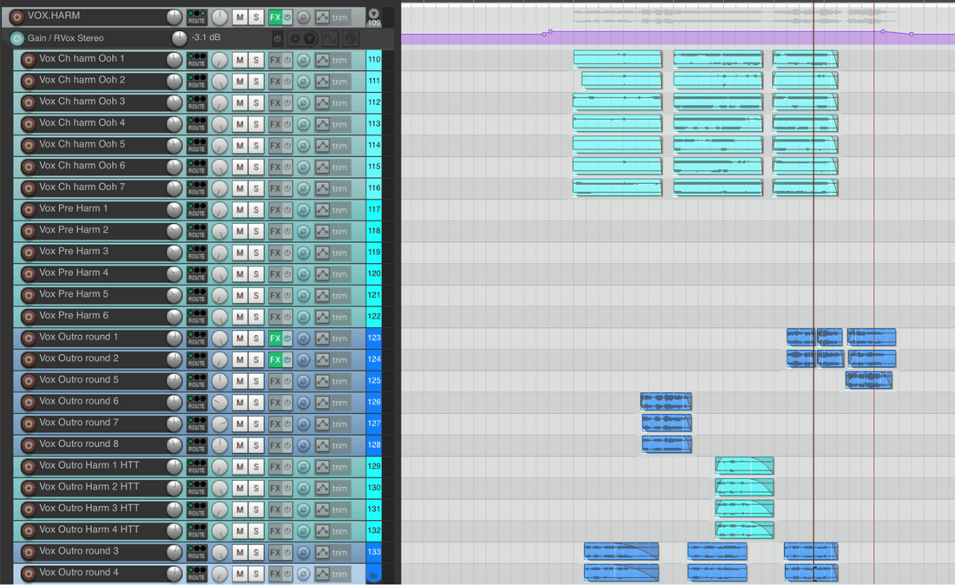
Task: Open routing for Vox Pre Harm 6
Action: 197,317
